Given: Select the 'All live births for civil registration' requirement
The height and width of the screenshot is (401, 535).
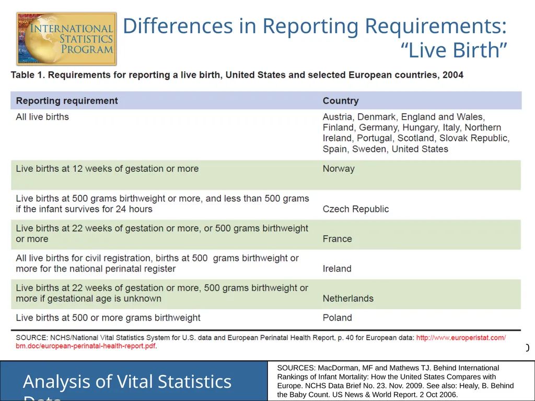Looking at the screenshot, I should pyautogui.click(x=157, y=263).
